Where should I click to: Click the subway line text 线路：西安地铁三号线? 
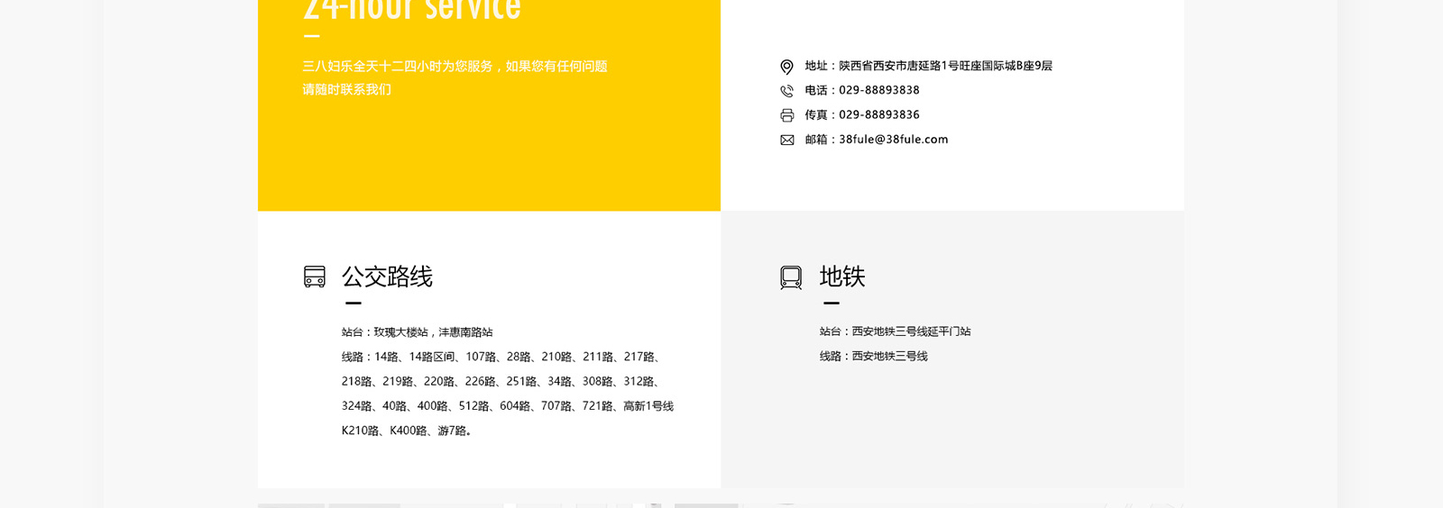pyautogui.click(x=873, y=356)
